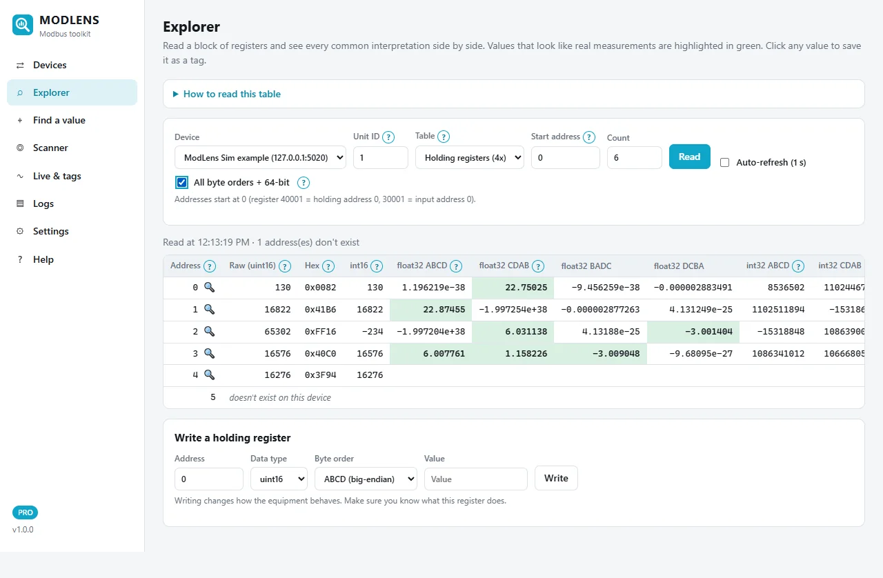
Task: Click help icon in float32 CDAB header
Action: point(538,266)
